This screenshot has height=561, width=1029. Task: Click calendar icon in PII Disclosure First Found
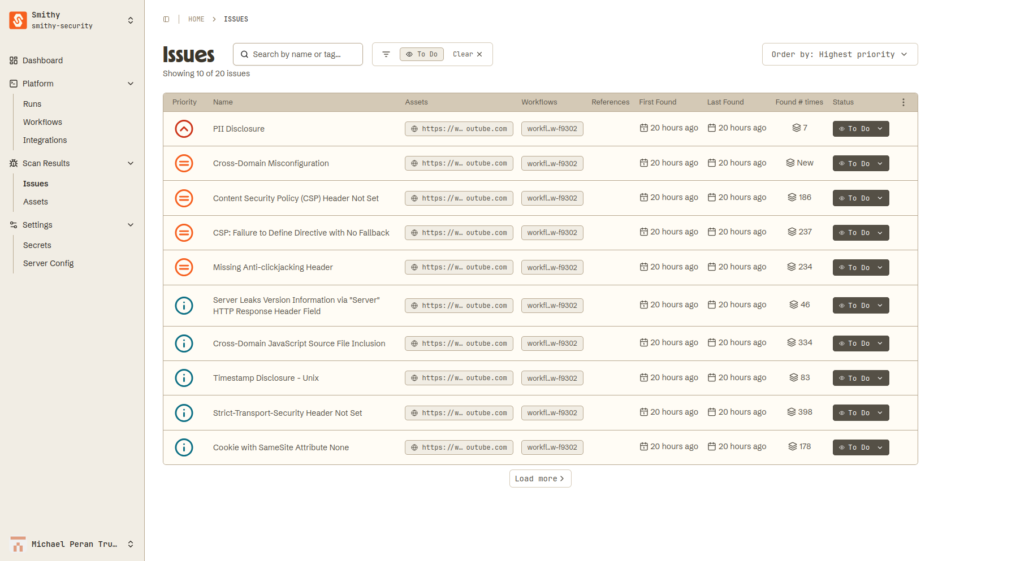click(x=644, y=128)
